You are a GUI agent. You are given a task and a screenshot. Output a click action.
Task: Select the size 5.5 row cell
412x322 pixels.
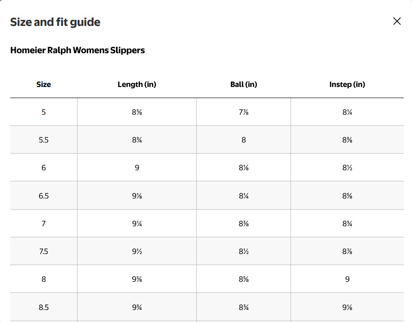pos(43,140)
